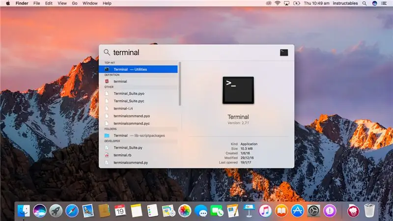This screenshot has height=221, width=393.
Task: Open Safari compass icon in Dock
Action: (72, 211)
